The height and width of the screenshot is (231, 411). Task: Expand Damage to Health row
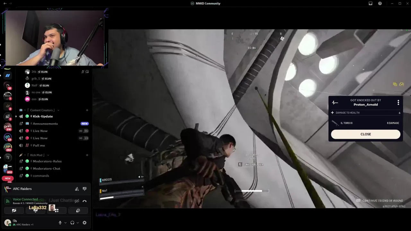coord(365,113)
